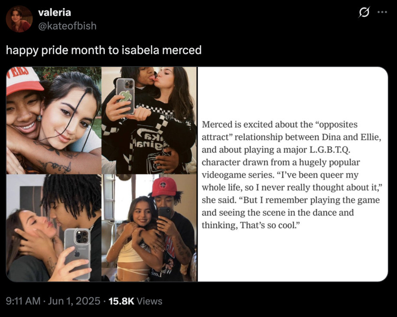The image size is (397, 317).
Task: Open the article excerpt about Dina and Ellie
Action: (293, 174)
